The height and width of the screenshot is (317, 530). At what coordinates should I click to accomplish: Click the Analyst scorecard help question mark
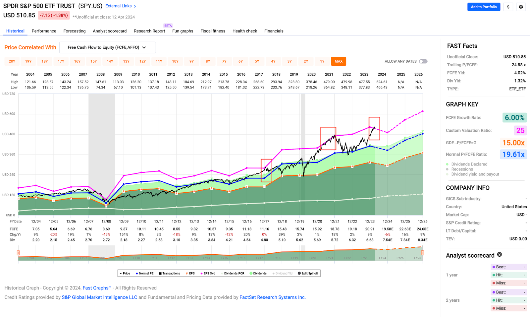click(500, 255)
